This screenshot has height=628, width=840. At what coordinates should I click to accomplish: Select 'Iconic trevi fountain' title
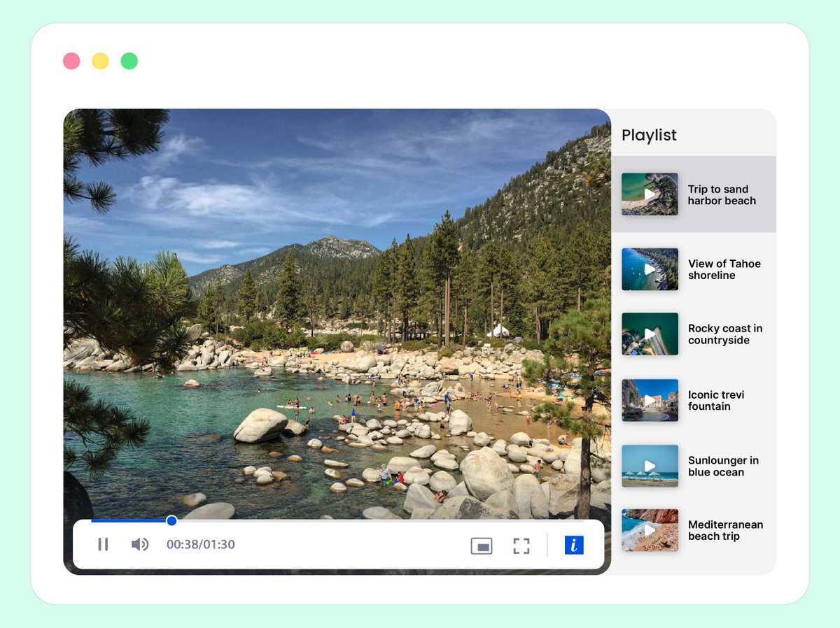tap(715, 400)
